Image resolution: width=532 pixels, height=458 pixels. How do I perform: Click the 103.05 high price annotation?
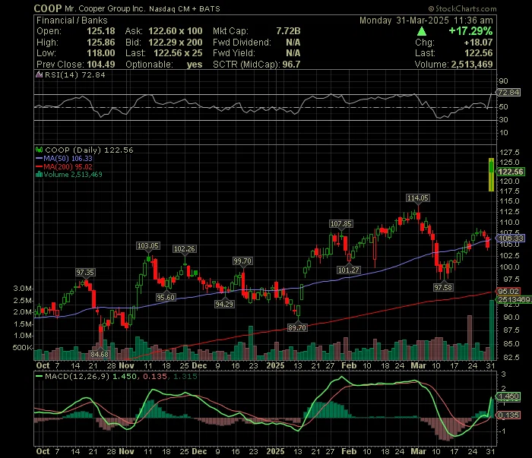(x=148, y=246)
